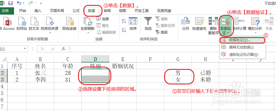The width and height of the screenshot is (276, 111).
Task: Click the 婚姻状况 header cell
Action: click(x=123, y=66)
